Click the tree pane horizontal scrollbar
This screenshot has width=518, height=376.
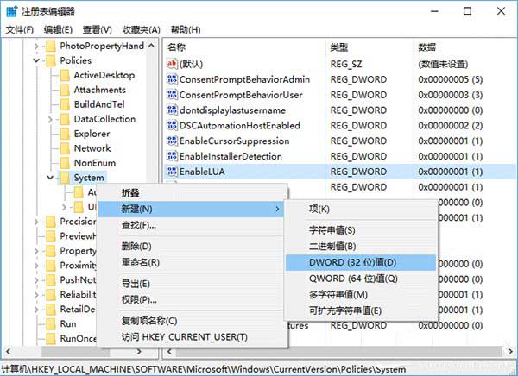(82, 354)
